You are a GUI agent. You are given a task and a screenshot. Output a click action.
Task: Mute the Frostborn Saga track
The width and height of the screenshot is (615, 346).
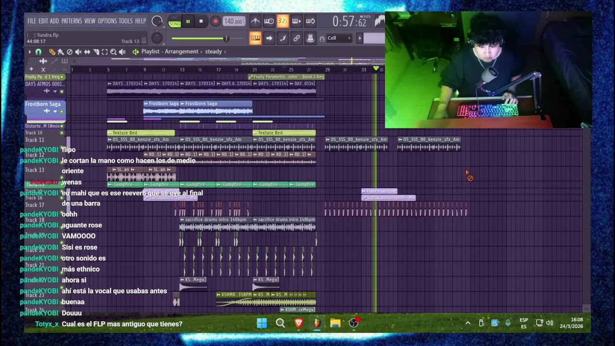point(61,111)
